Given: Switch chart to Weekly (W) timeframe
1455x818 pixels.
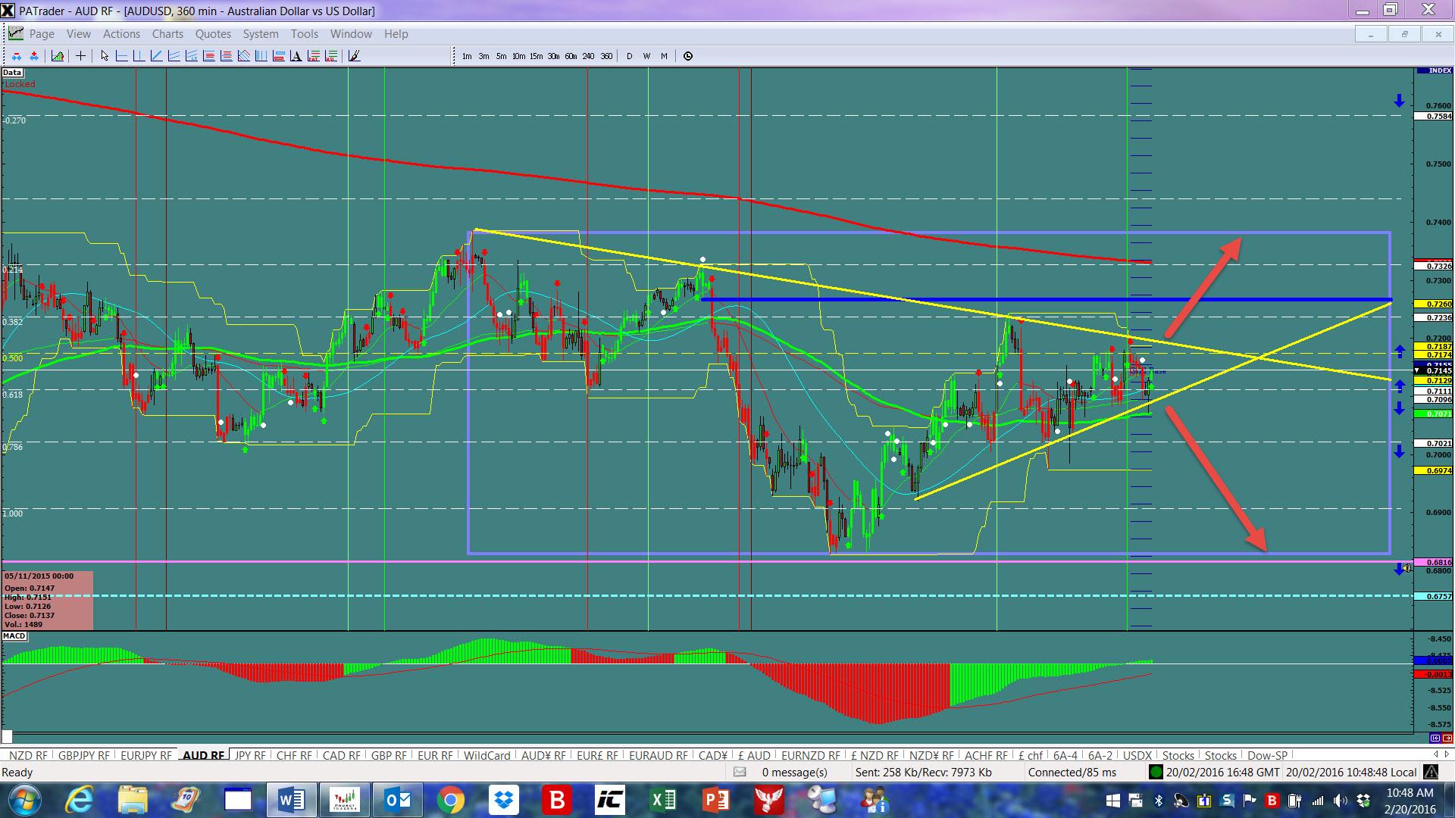Looking at the screenshot, I should click(x=646, y=56).
